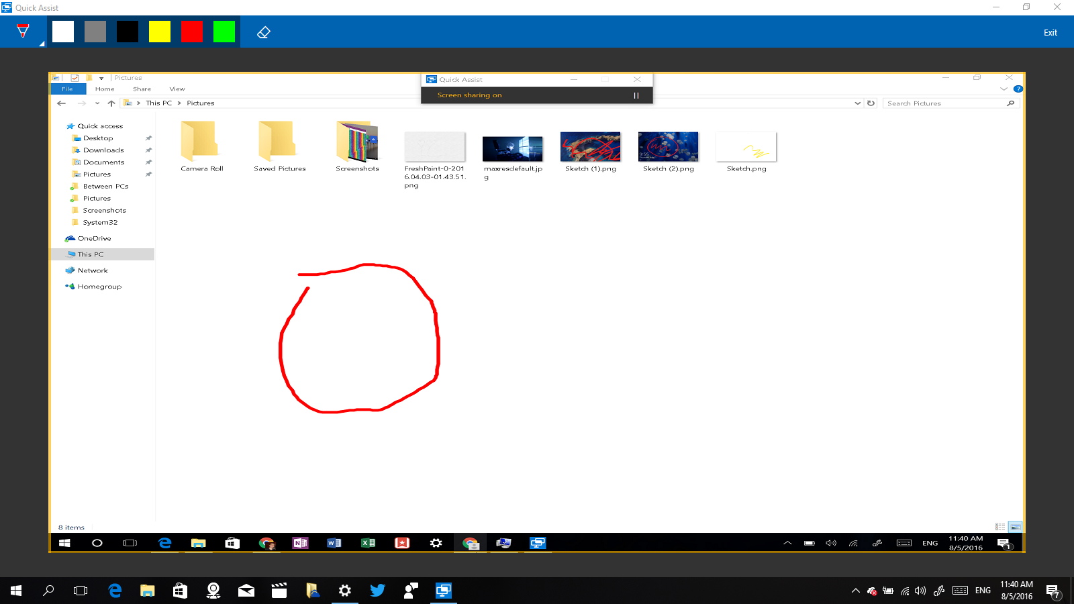Select the eraser annotation tool
The height and width of the screenshot is (604, 1074).
tap(263, 31)
